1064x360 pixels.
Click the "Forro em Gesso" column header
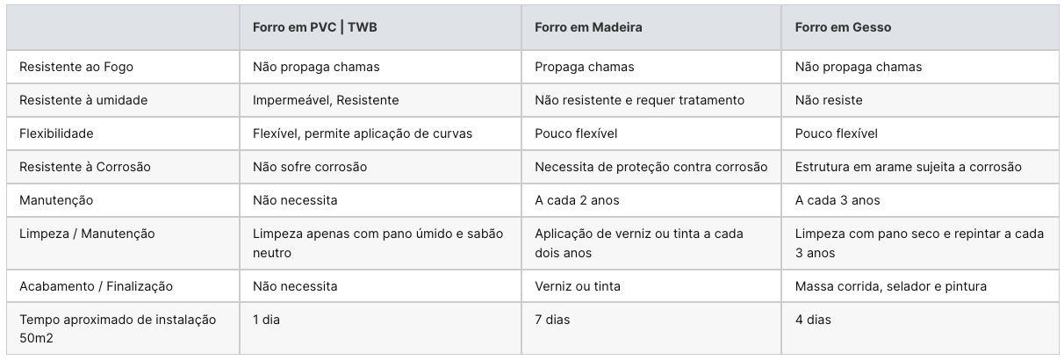click(x=843, y=27)
